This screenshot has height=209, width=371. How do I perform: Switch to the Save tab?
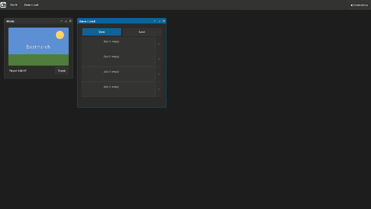point(102,32)
